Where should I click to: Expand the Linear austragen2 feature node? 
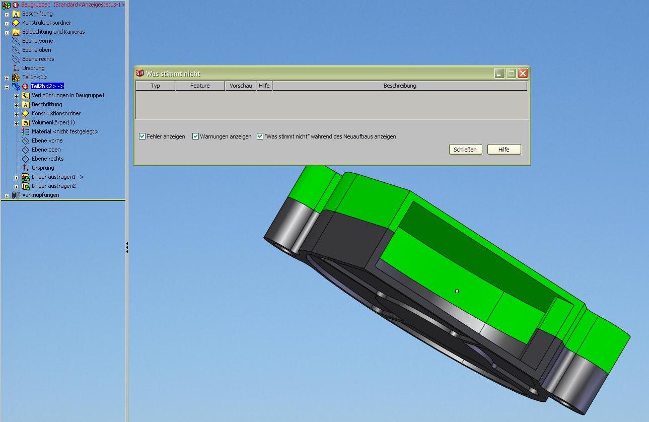pyautogui.click(x=16, y=186)
